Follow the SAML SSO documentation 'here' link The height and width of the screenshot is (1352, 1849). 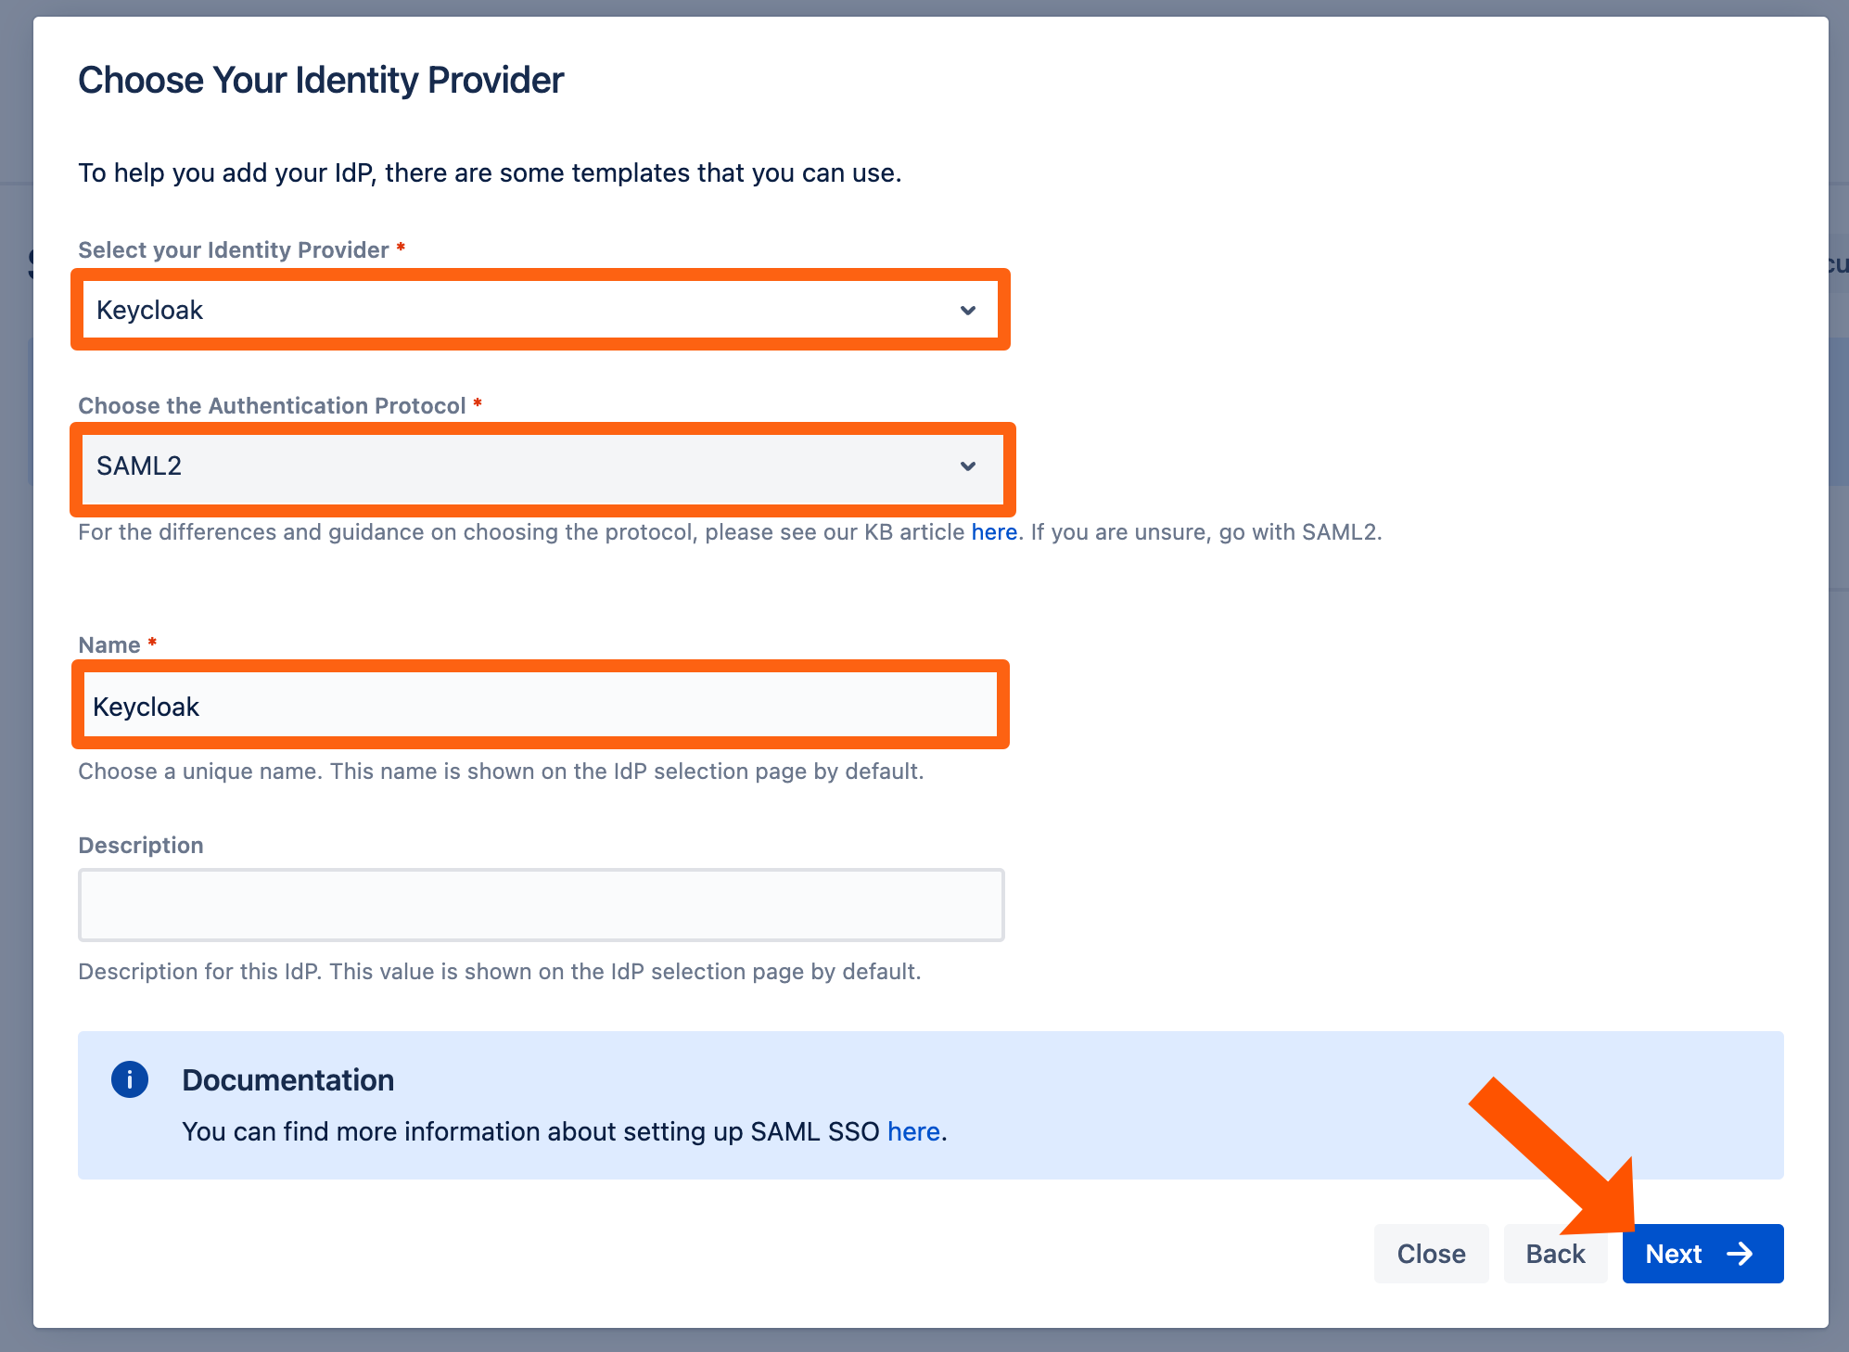coord(913,1131)
